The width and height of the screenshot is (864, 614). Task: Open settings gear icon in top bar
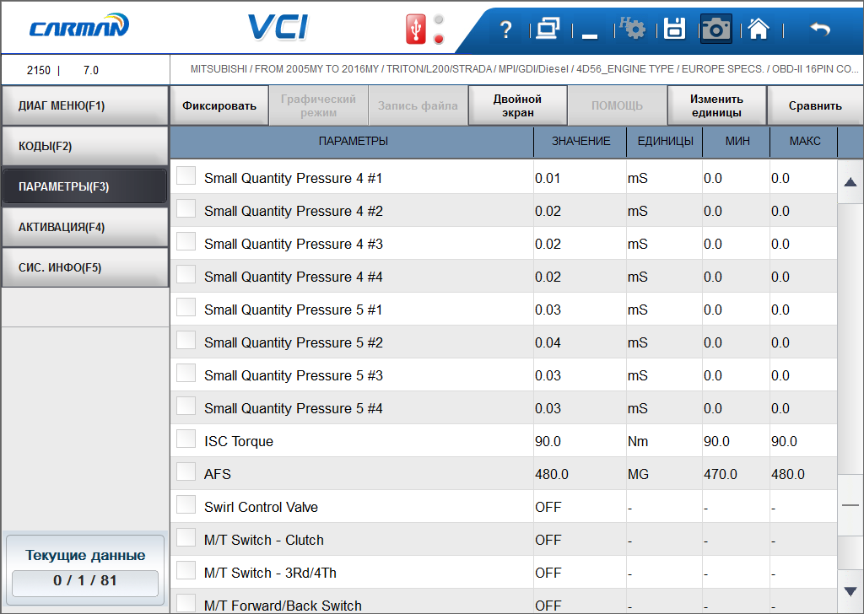click(633, 28)
